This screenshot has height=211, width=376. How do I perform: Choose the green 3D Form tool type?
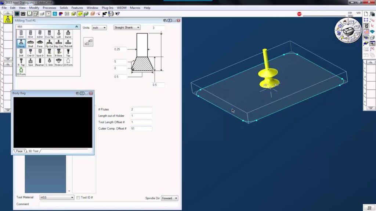21,71
